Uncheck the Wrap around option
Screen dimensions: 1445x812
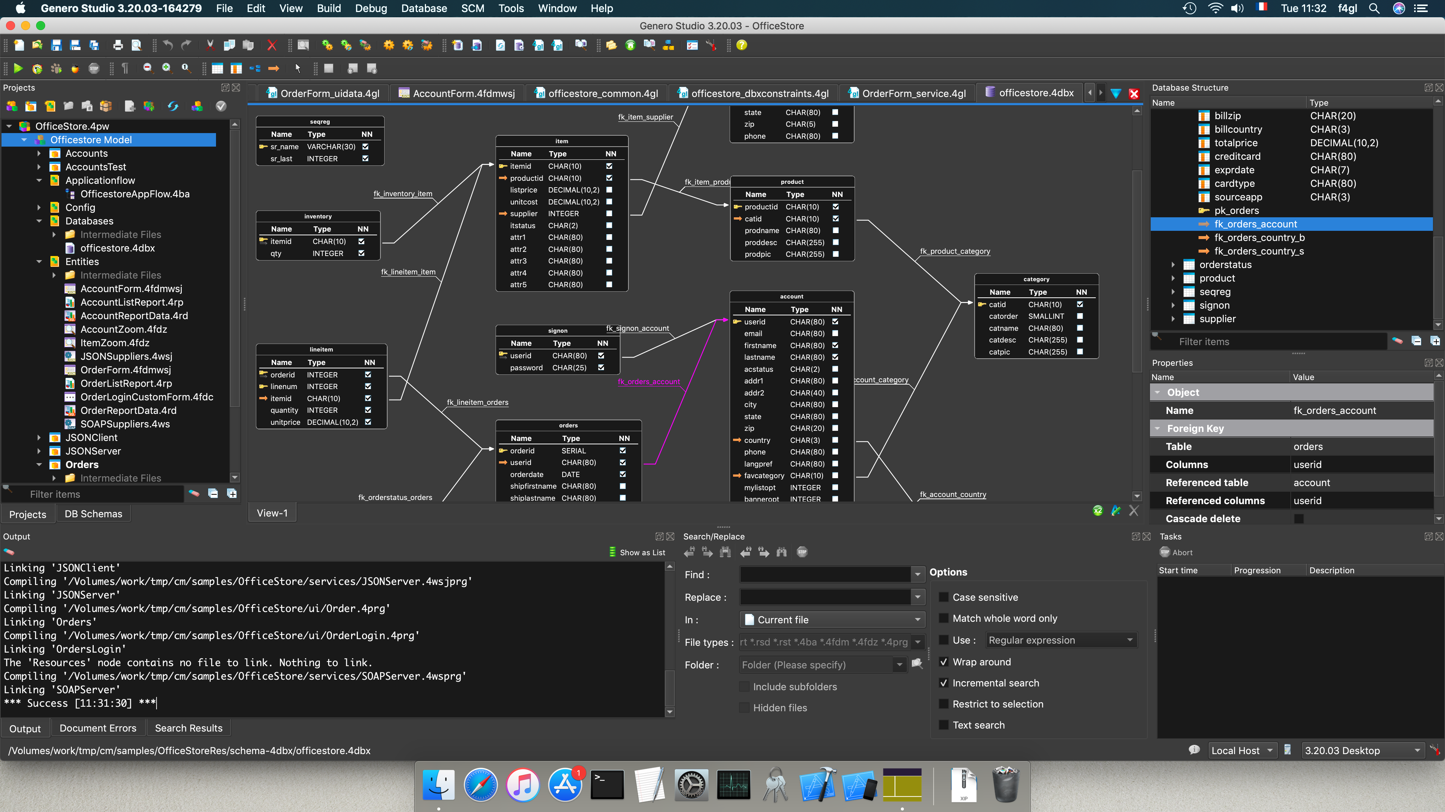click(944, 662)
